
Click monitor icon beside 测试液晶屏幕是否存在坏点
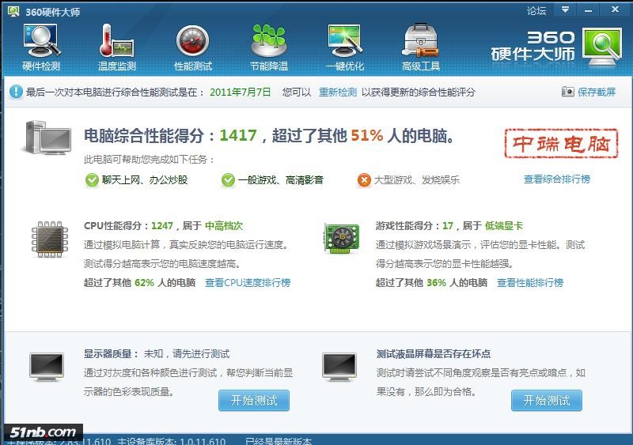point(339,367)
